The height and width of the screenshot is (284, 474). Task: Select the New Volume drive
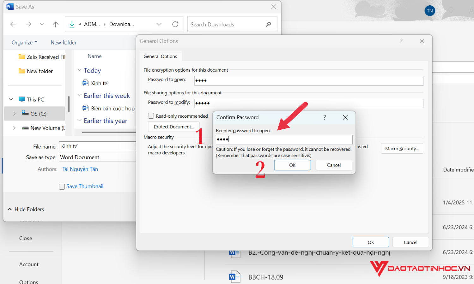click(x=43, y=128)
